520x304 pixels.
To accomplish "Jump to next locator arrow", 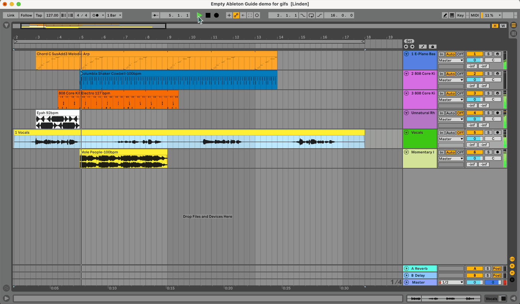I will [x=412, y=47].
